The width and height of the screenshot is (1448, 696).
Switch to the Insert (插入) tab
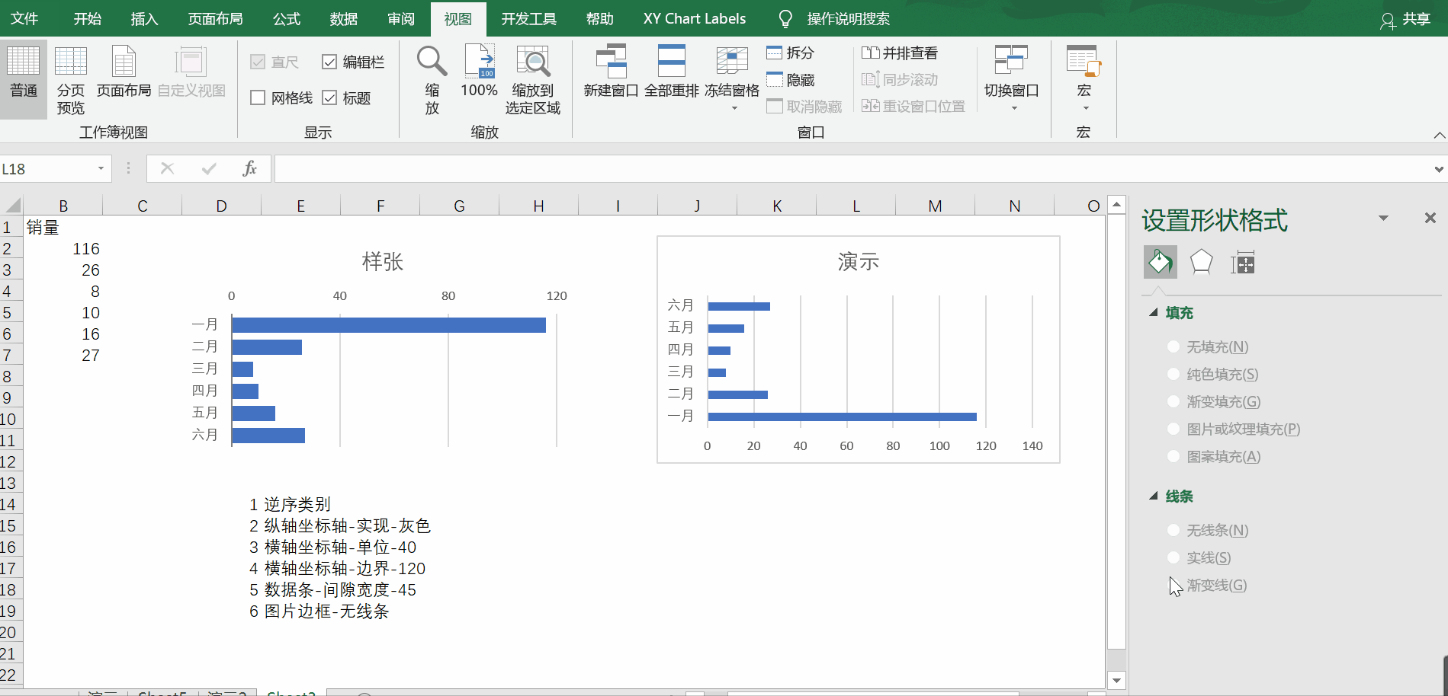145,18
